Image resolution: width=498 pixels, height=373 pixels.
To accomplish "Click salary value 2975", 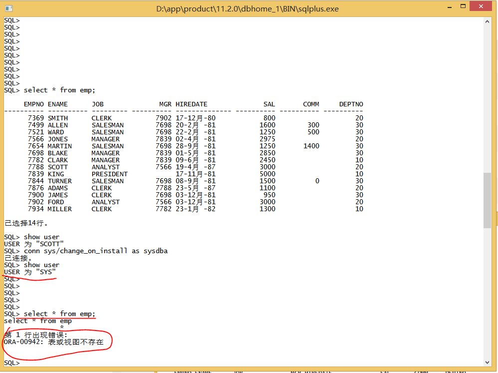I will [x=267, y=139].
